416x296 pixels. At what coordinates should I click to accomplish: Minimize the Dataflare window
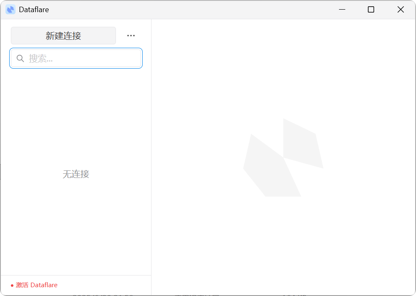tap(342, 10)
